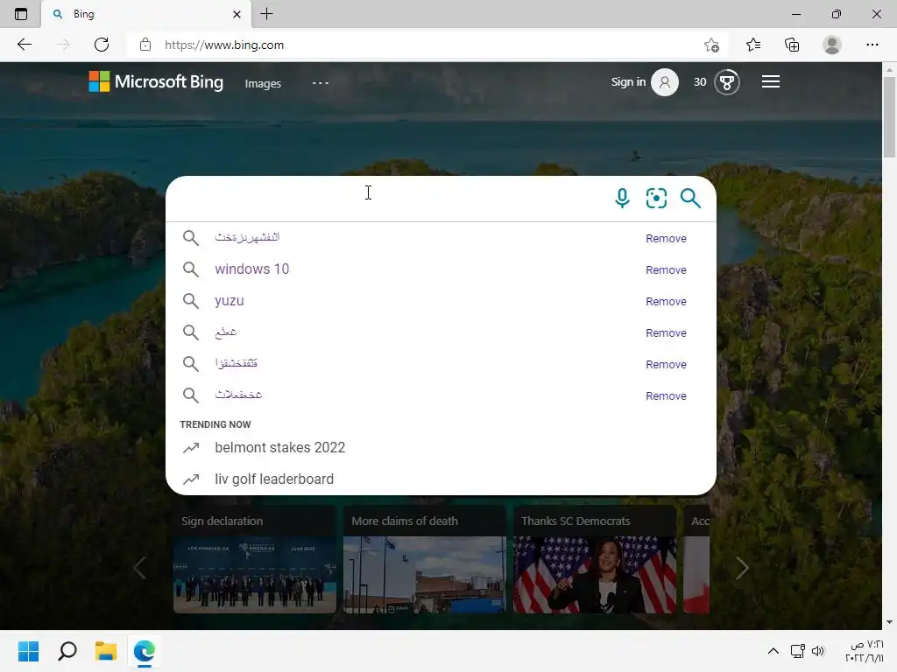Open taskbar Search icon

coord(67,651)
